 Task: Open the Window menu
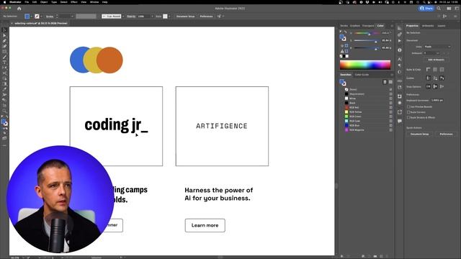(x=94, y=2)
